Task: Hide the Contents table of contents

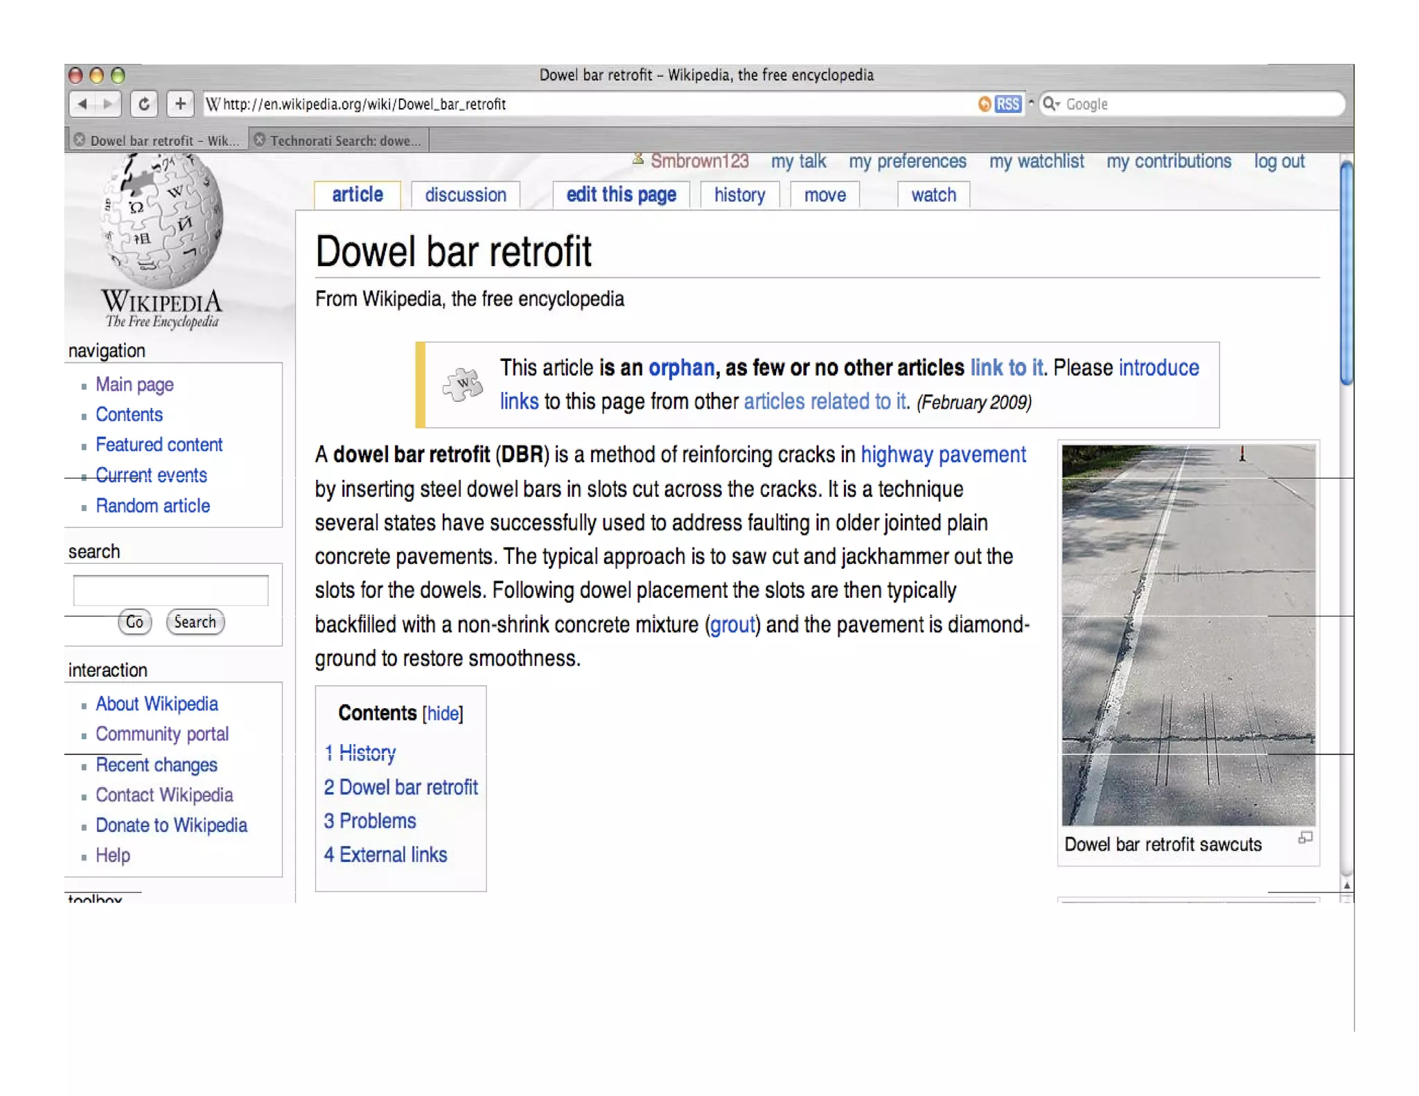Action: click(x=443, y=714)
